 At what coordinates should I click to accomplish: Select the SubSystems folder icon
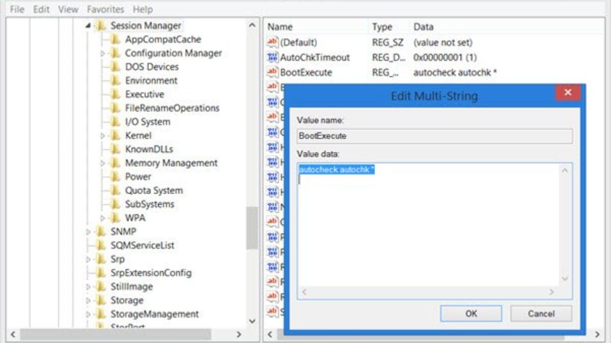pos(116,204)
